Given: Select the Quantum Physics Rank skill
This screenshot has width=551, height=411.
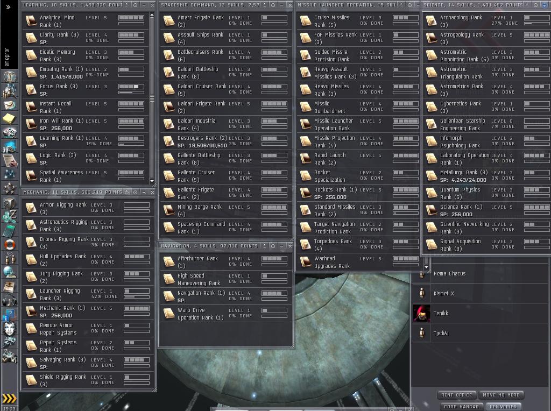Looking at the screenshot, I should click(x=486, y=193).
